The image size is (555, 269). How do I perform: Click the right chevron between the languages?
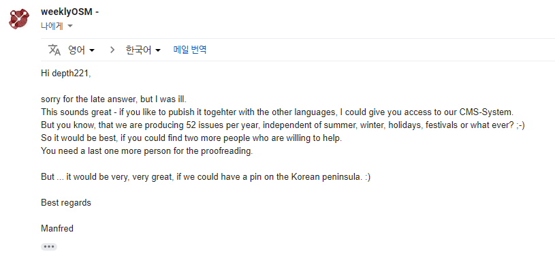[112, 50]
